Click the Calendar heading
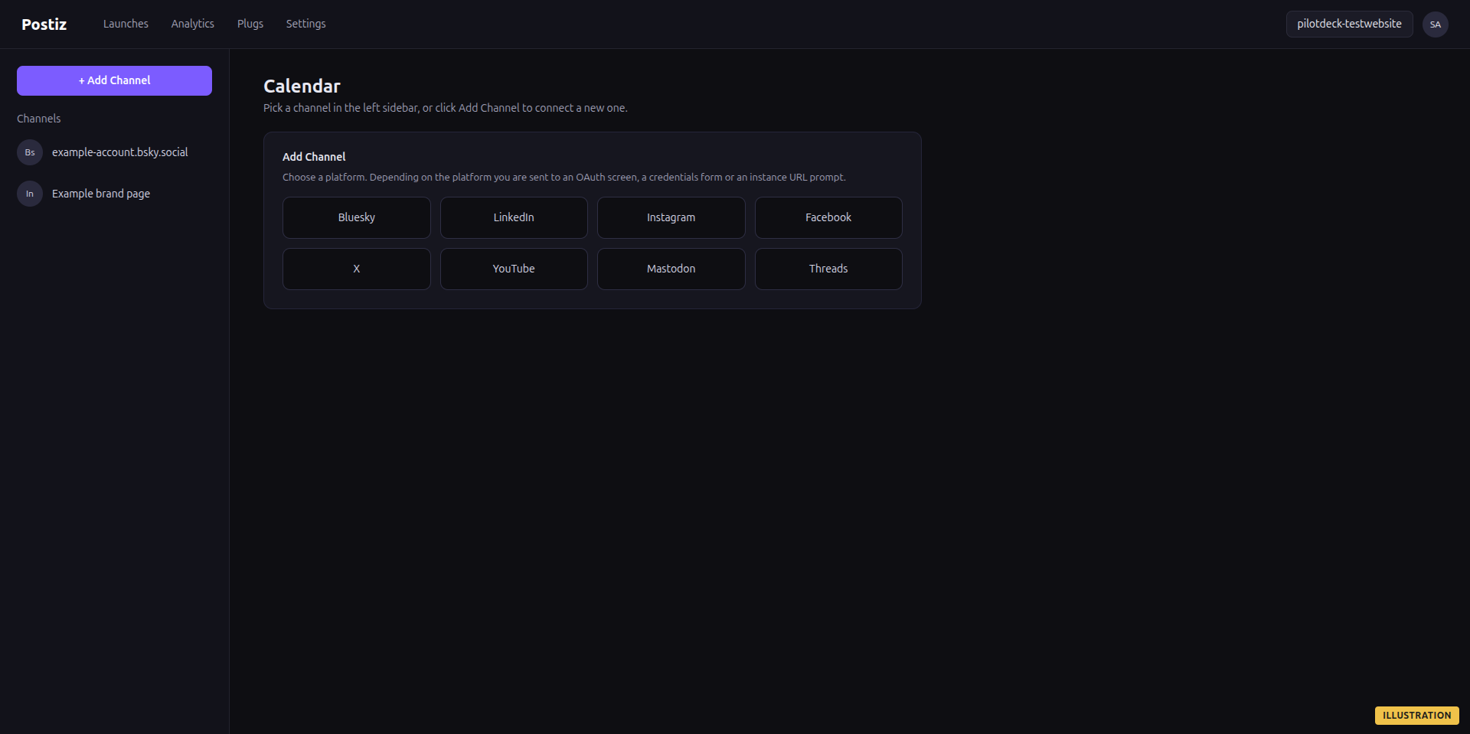 (x=302, y=86)
